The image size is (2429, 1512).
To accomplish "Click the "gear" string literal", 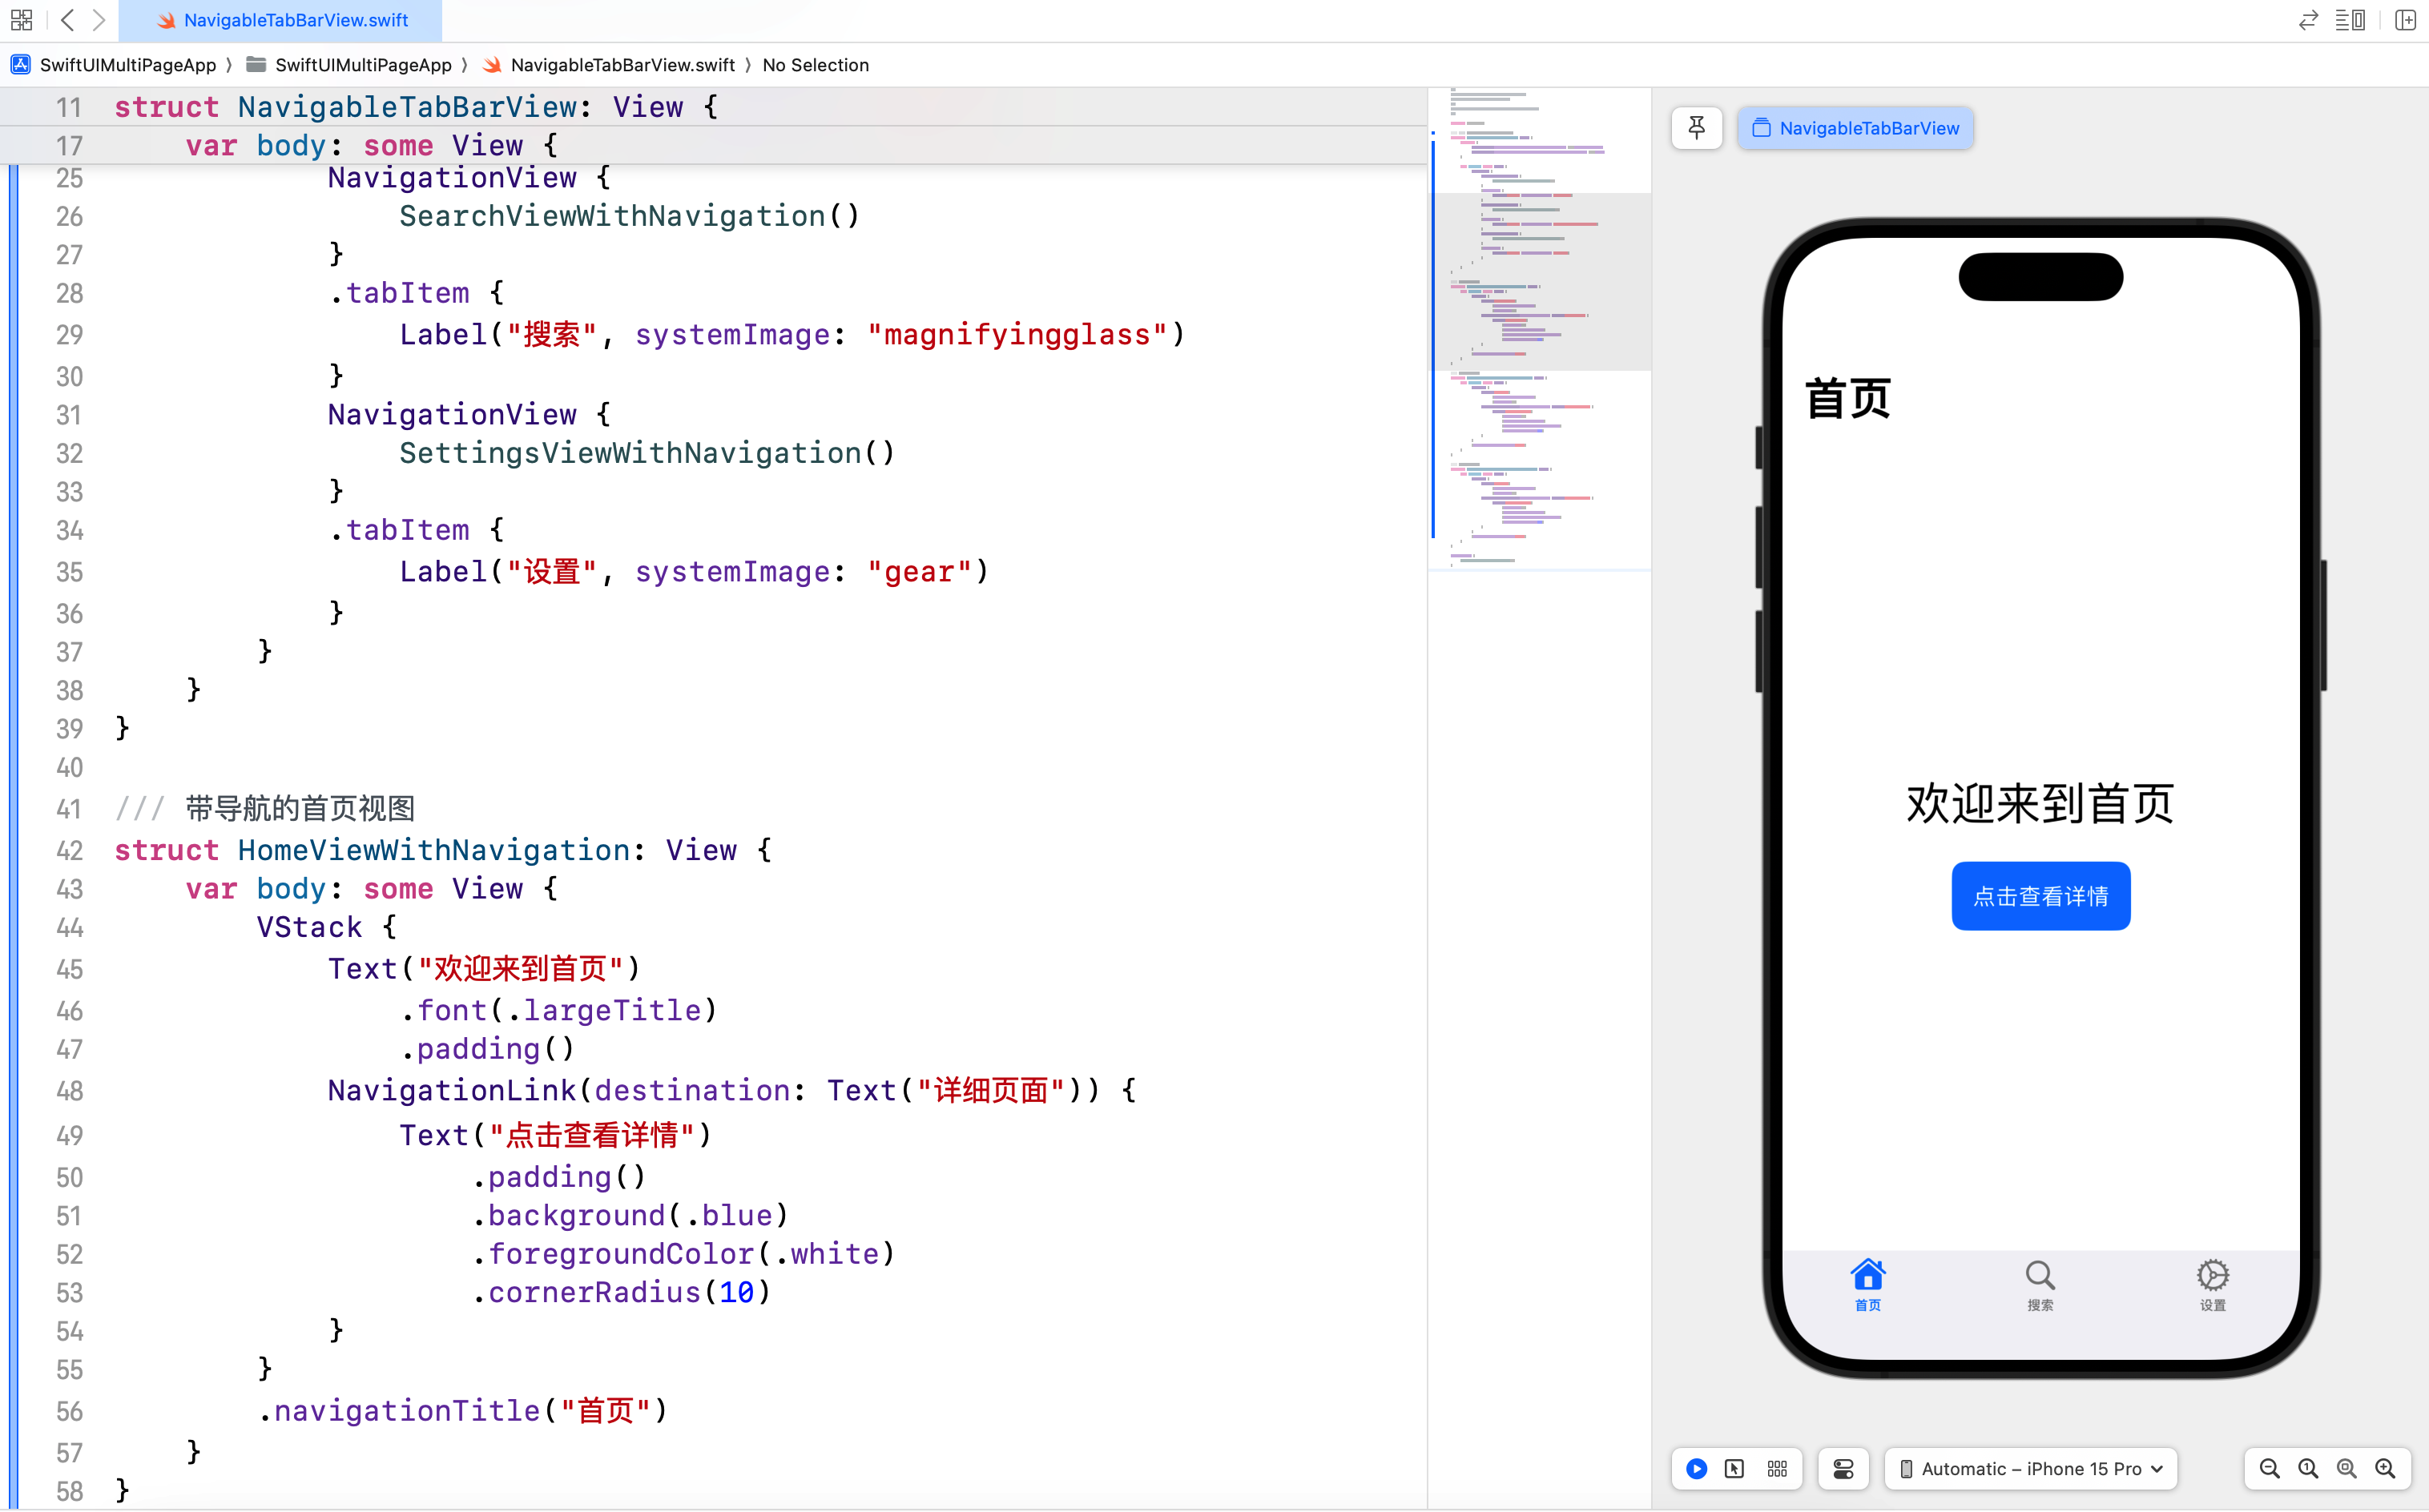I will point(920,572).
